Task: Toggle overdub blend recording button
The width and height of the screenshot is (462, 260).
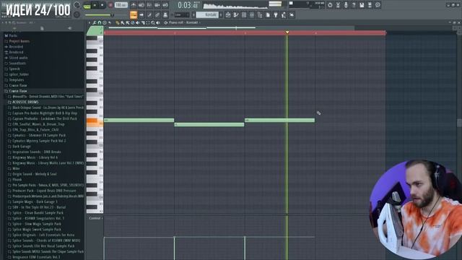Action: pyautogui.click(x=157, y=5)
